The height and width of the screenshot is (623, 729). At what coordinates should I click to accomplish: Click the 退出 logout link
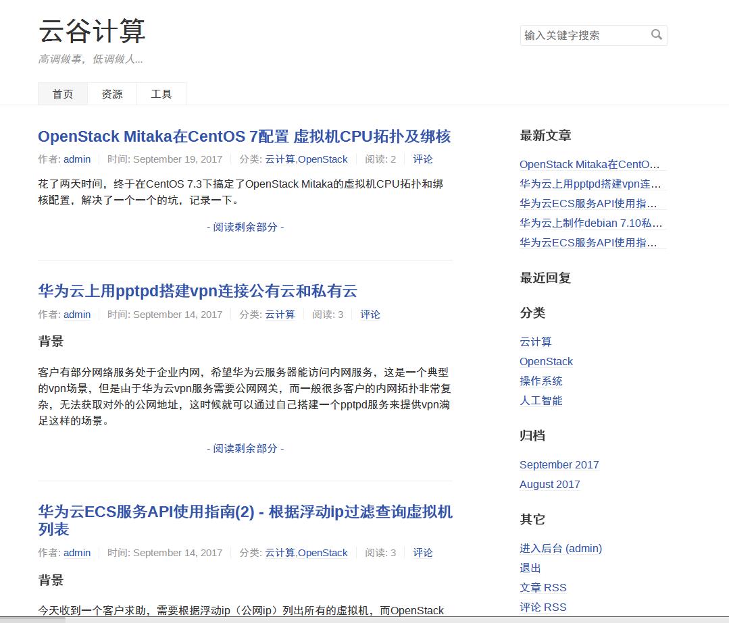click(529, 568)
